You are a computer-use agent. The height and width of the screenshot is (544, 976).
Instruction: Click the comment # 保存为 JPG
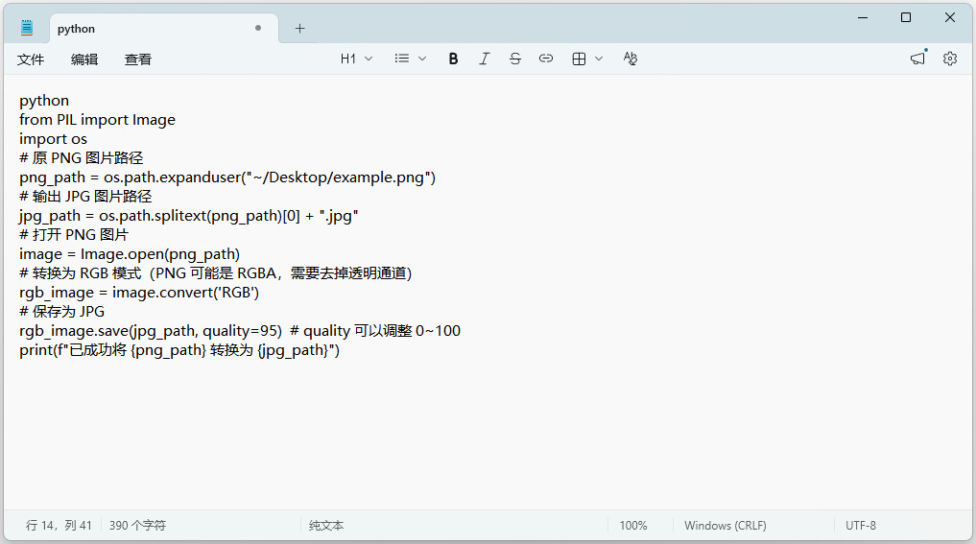click(61, 311)
